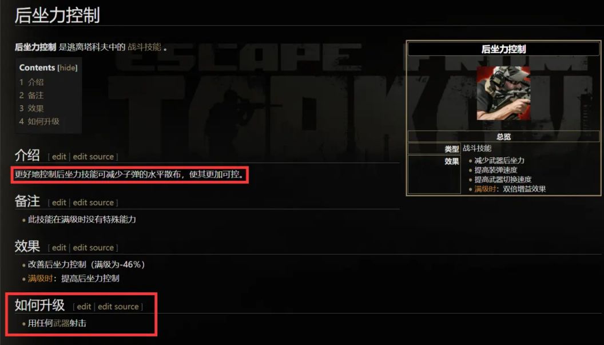Viewport: 604px width, 345px height.
Task: Jump to contents entry 2 备注
Action: [31, 95]
